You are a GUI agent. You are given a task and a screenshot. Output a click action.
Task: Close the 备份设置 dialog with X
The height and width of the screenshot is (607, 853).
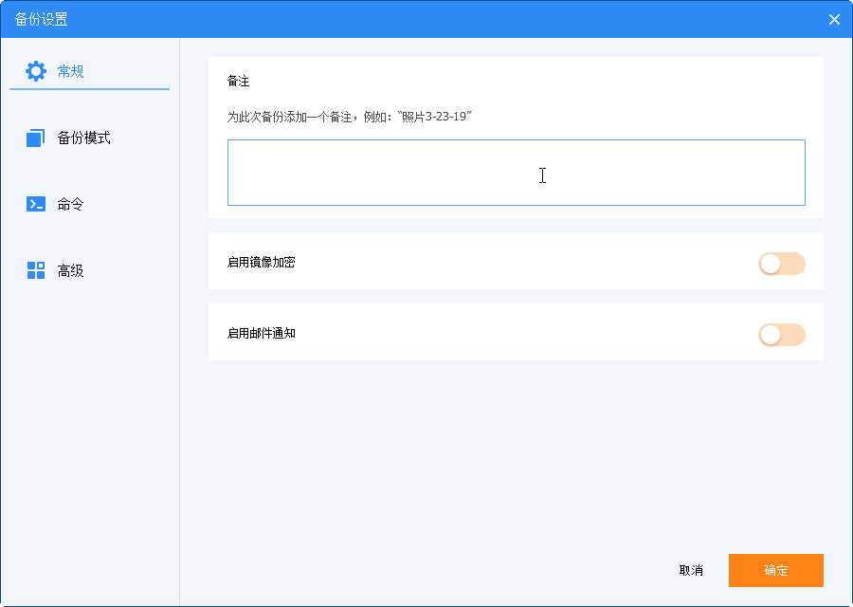point(834,20)
